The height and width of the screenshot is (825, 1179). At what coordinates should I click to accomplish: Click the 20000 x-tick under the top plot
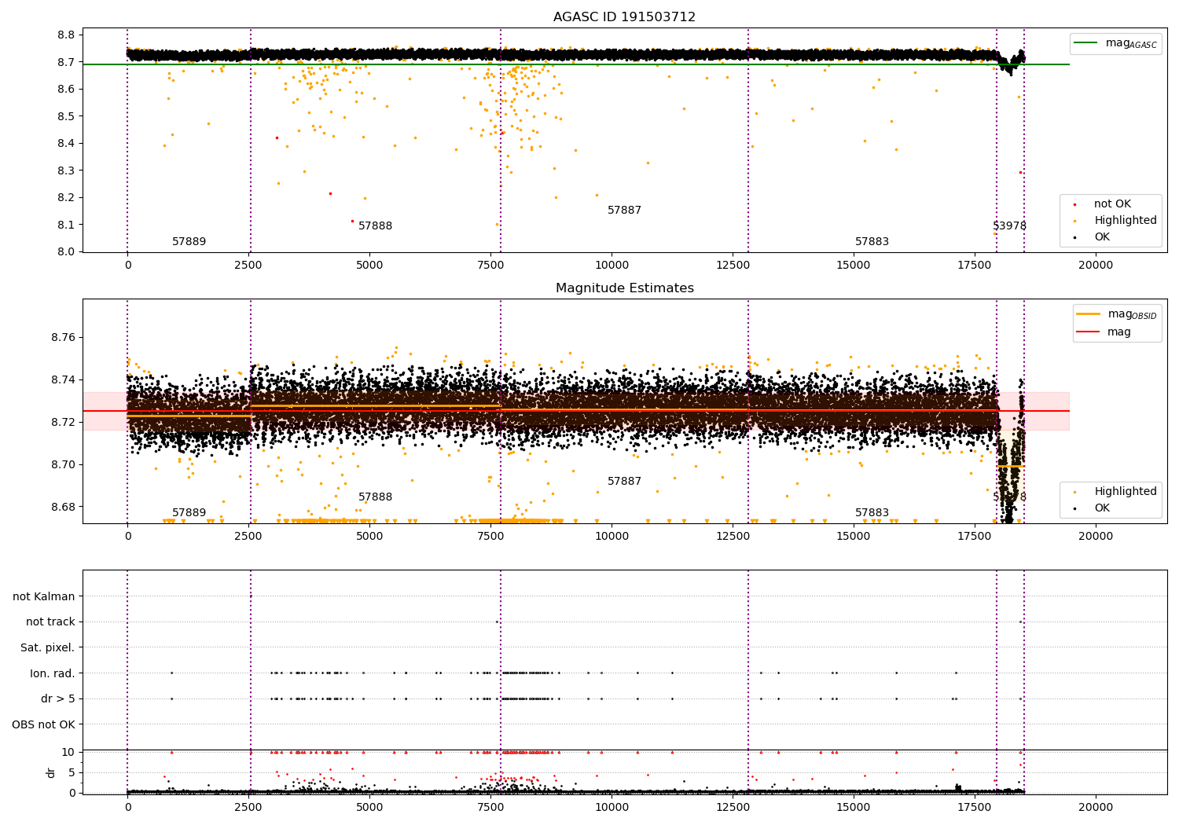1095,266
